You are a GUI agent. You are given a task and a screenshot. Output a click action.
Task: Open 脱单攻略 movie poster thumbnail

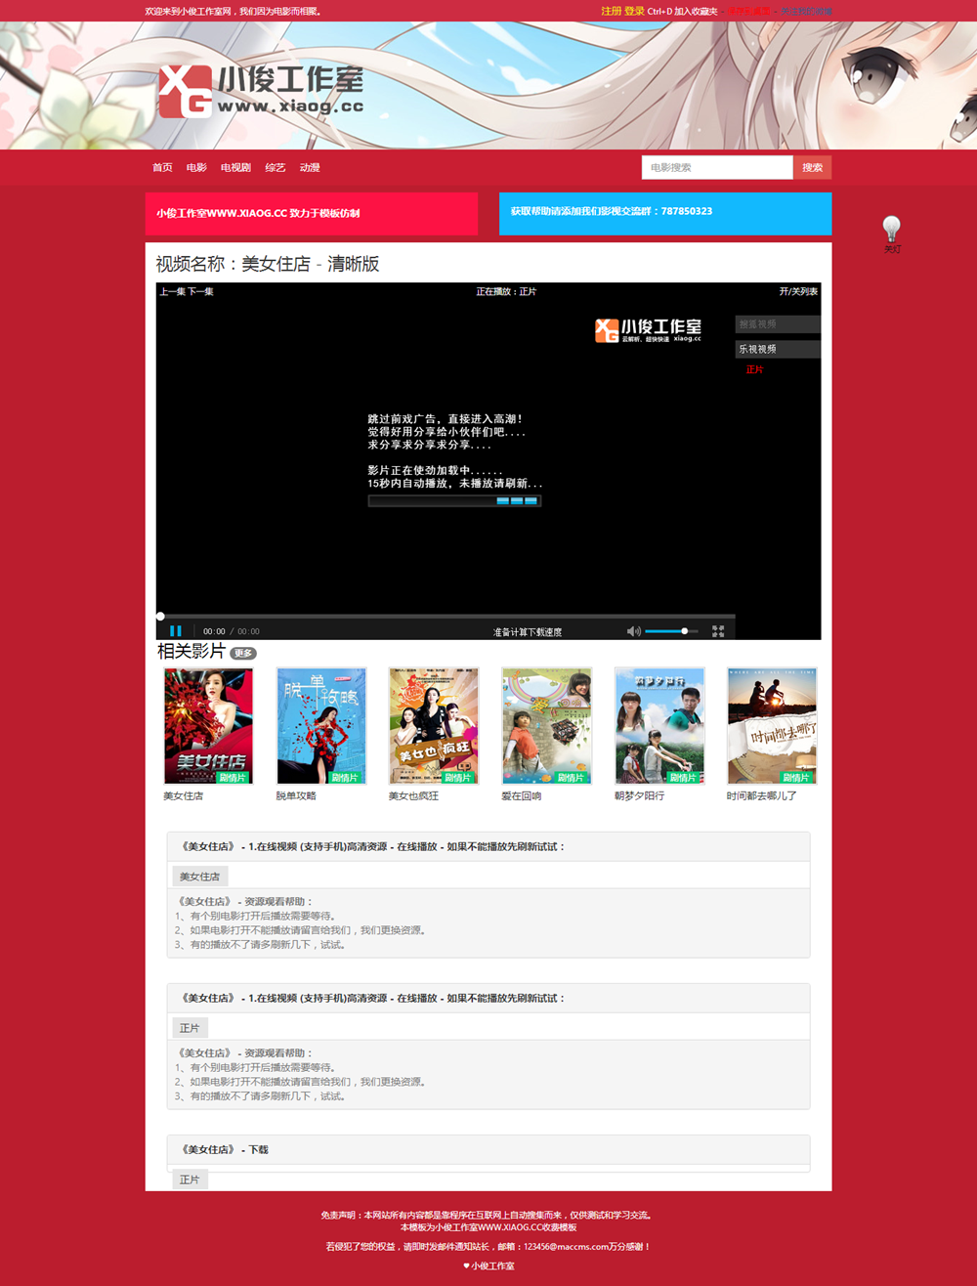click(x=321, y=726)
